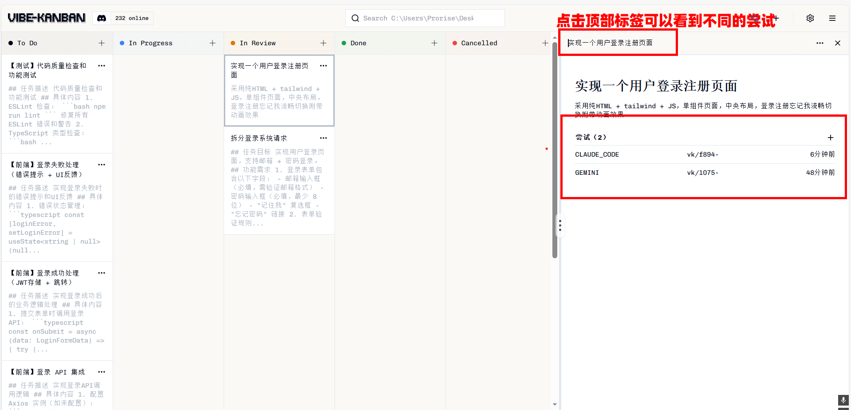Select the CLAUDE_CODE attempt row
This screenshot has width=851, height=410.
click(704, 154)
